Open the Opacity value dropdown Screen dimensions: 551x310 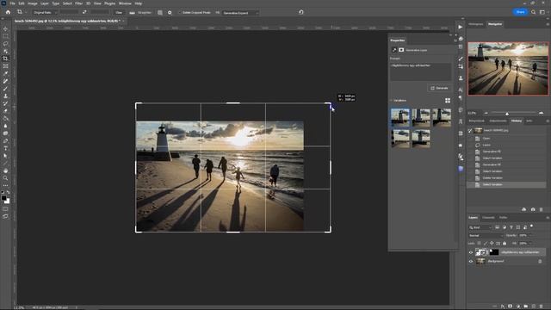[x=530, y=235]
